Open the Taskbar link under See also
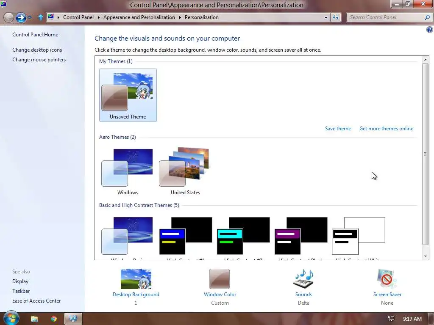 pyautogui.click(x=21, y=291)
